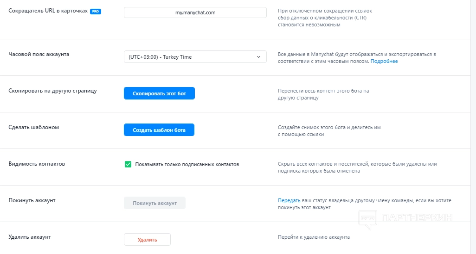Click the 'Сокращатель URL в карточках' setting label

(48, 11)
